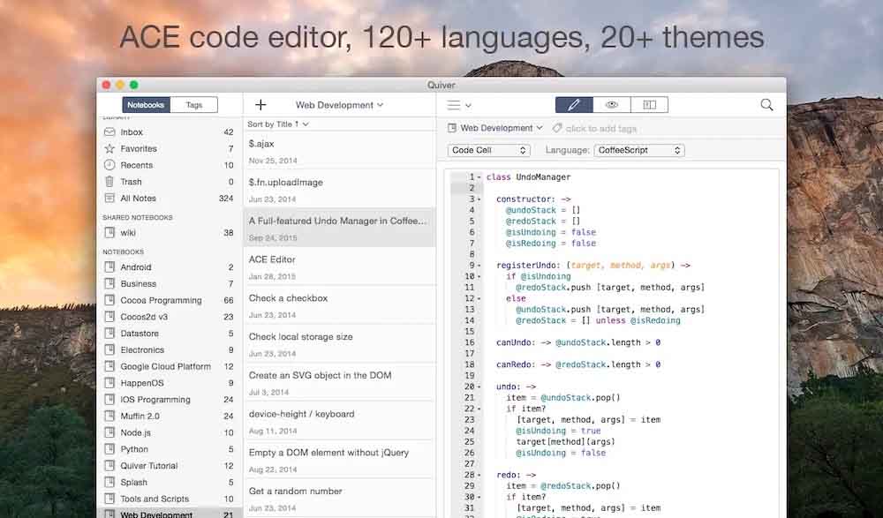Open Google Cloud Platform notebook icon
The width and height of the screenshot is (883, 518).
coord(109,366)
